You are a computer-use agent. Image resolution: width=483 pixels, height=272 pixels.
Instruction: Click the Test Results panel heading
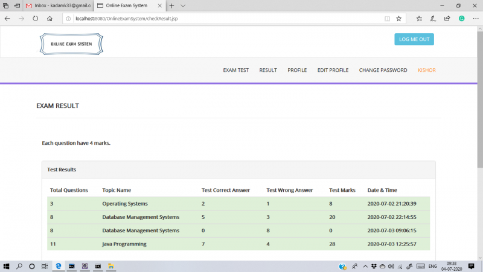point(62,169)
